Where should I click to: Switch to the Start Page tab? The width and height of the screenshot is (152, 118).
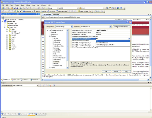click(56, 15)
